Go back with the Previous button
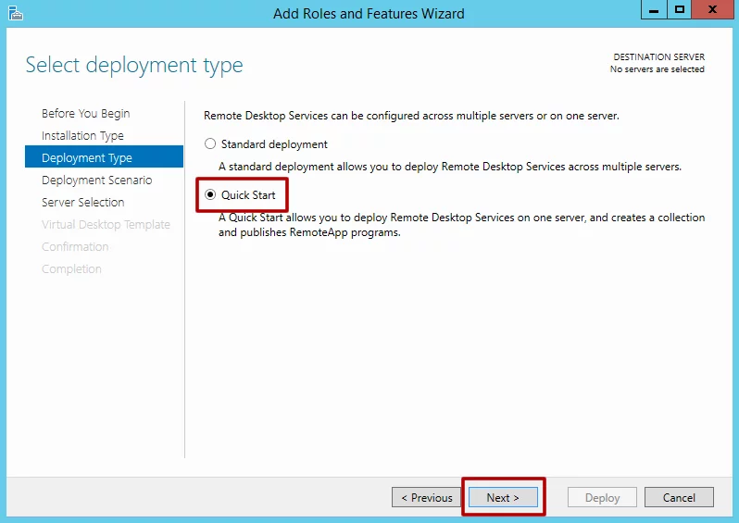The width and height of the screenshot is (739, 523). click(426, 497)
